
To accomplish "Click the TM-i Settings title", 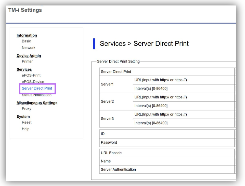I will coord(25,10).
